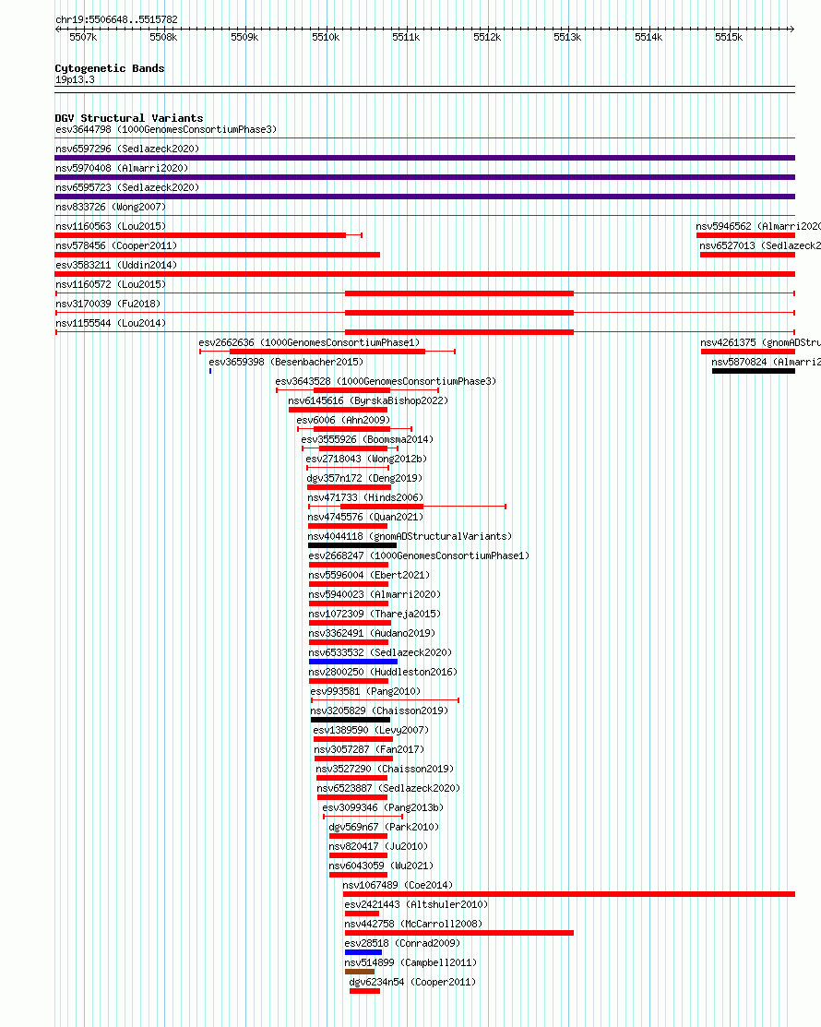Select the dgv569n67 (Park2010) label
The height and width of the screenshot is (1027, 821).
tap(384, 828)
